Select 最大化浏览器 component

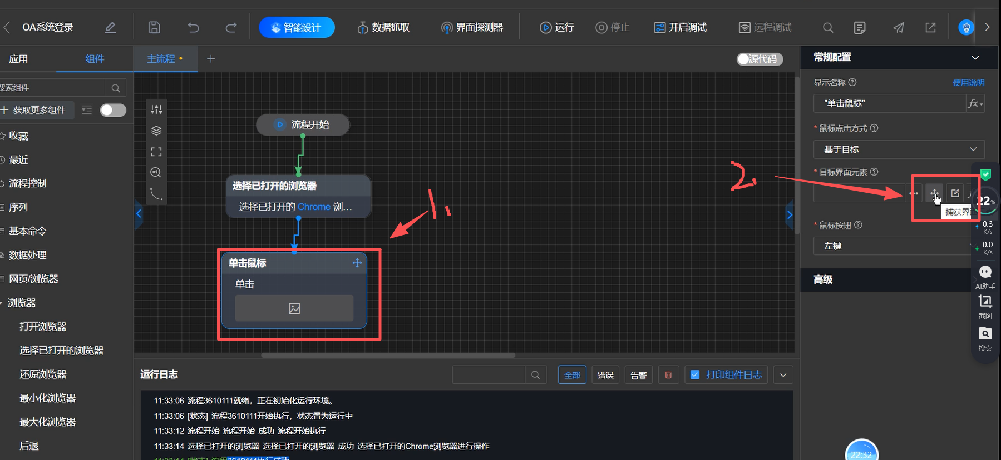47,422
